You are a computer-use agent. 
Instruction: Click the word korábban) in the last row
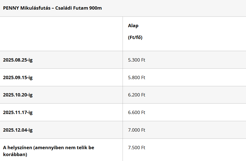click(x=15, y=155)
